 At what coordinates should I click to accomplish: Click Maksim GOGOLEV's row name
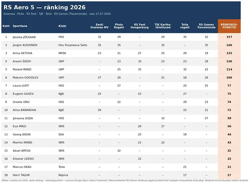coord(25,78)
